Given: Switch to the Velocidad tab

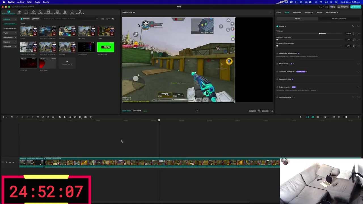Looking at the screenshot, I should pyautogui.click(x=297, y=12).
